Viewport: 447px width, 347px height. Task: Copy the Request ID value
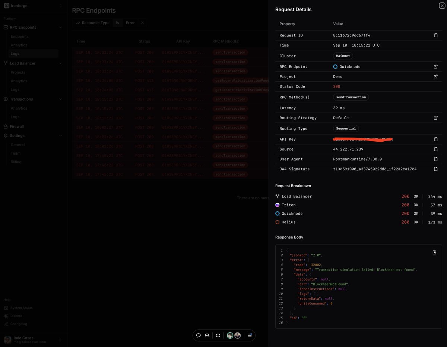[x=435, y=35]
